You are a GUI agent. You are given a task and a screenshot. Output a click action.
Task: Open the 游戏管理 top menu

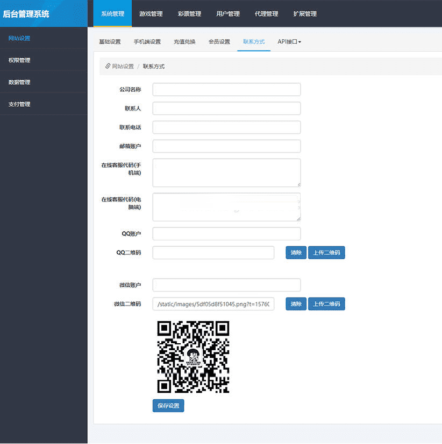(151, 13)
